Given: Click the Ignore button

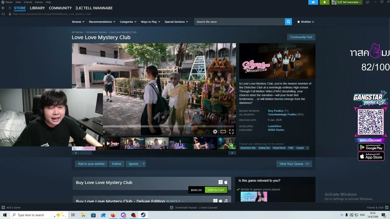Looking at the screenshot, I should (133, 164).
